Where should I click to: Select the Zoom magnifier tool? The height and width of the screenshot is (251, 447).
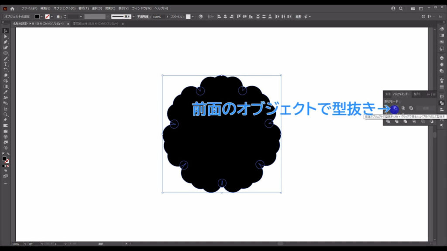click(6, 114)
